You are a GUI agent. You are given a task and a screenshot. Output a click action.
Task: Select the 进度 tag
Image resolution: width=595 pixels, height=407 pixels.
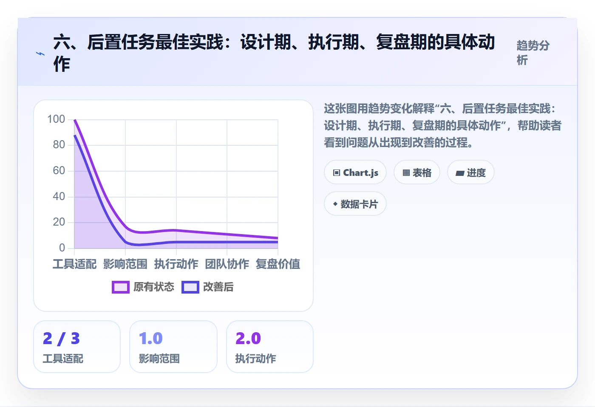pos(471,172)
